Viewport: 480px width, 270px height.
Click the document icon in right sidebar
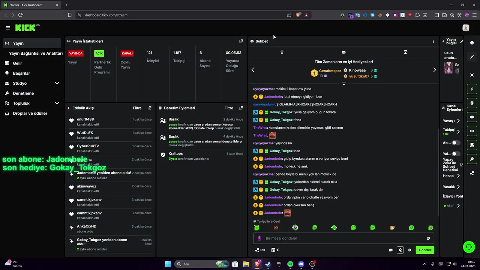pos(472,103)
